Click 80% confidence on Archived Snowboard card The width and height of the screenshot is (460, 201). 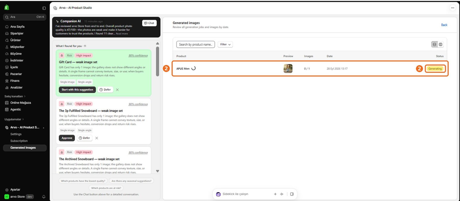(138, 152)
